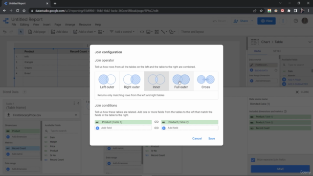The image size is (313, 176).
Task: Click the URL embed code icon
Action: pyautogui.click(x=142, y=32)
